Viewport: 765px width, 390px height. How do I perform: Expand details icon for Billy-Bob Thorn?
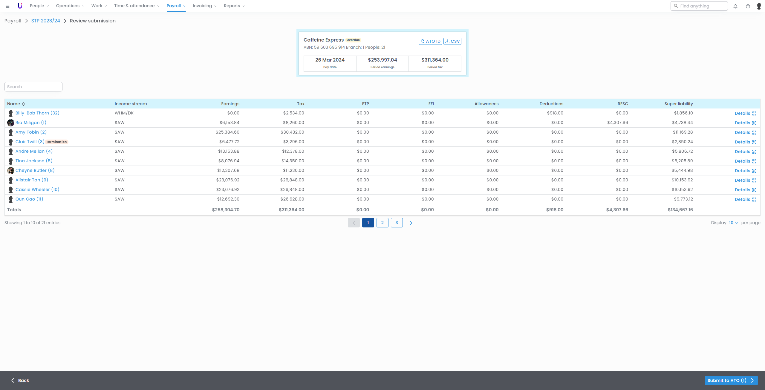754,113
